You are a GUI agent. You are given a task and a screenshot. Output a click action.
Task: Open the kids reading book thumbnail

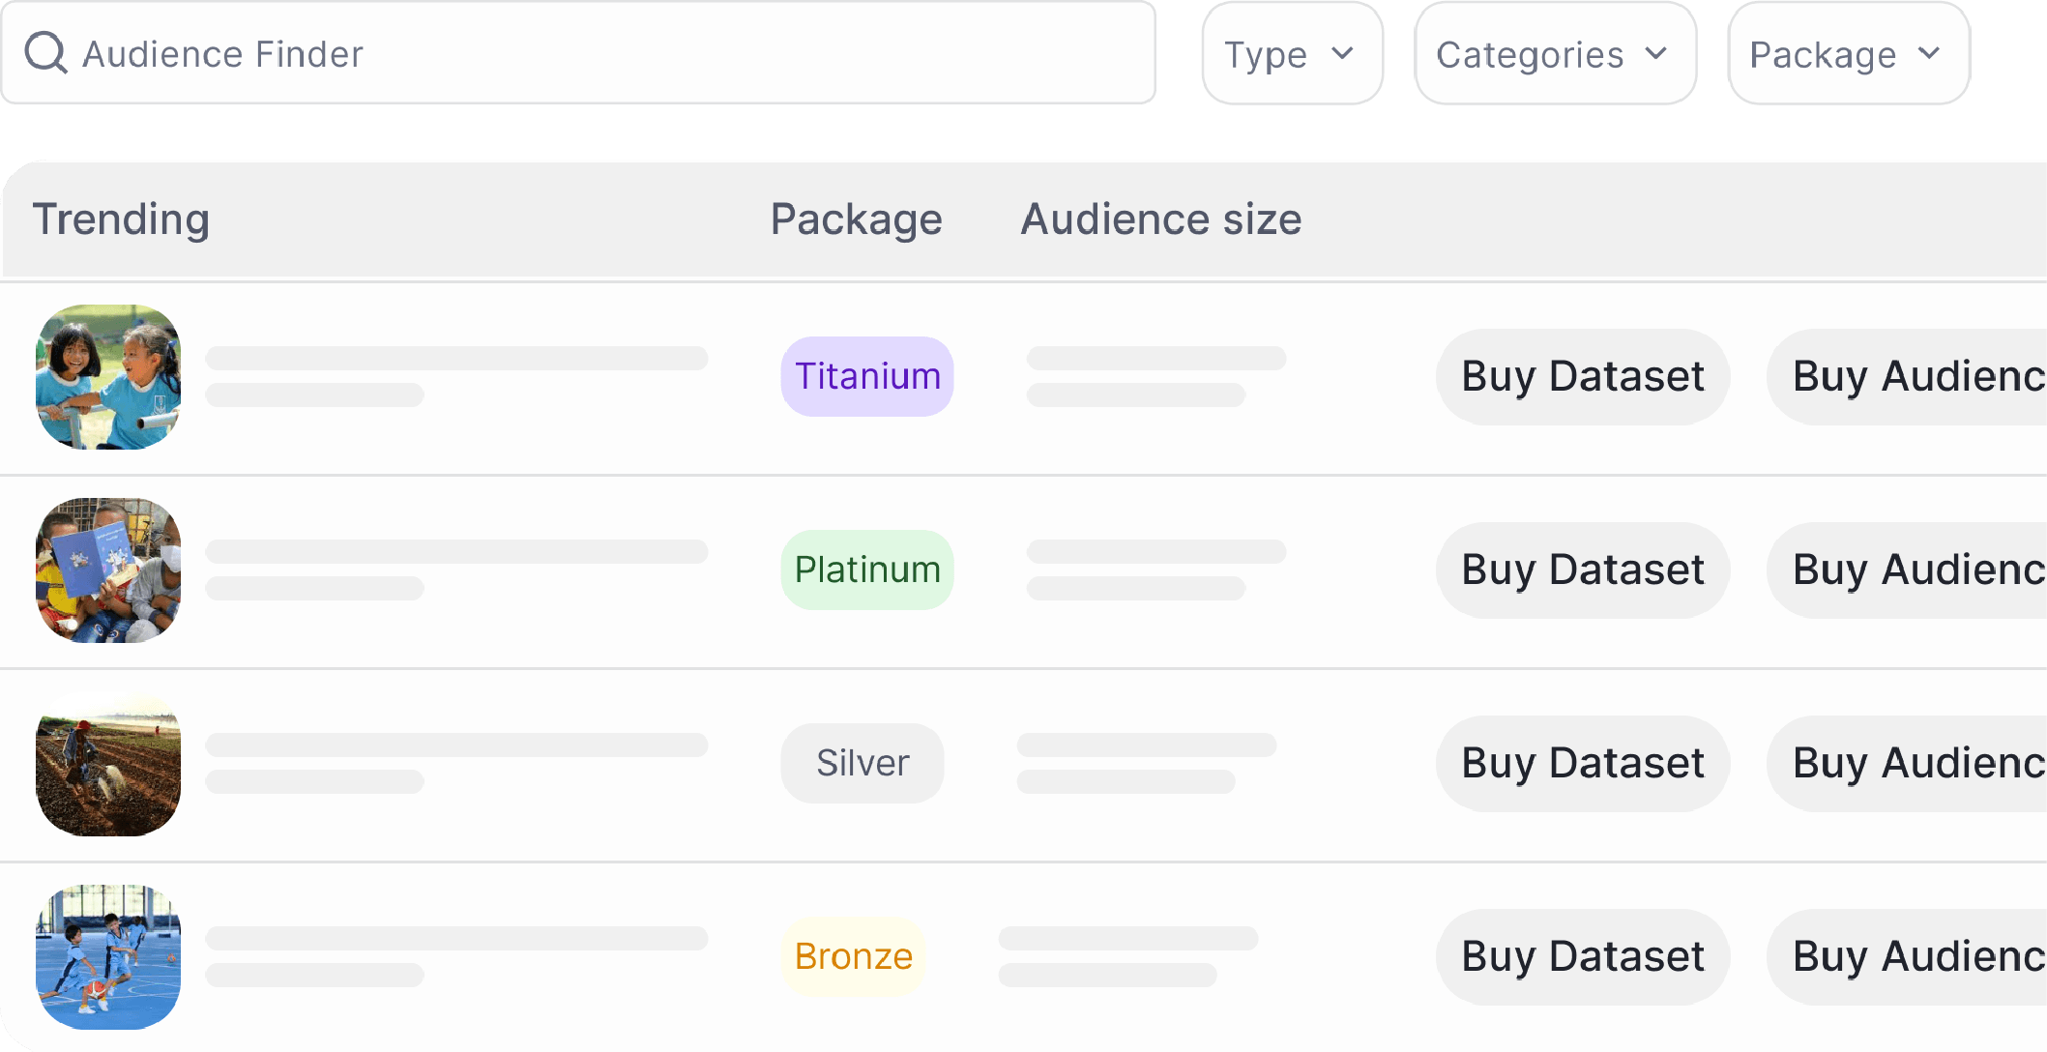coord(108,570)
